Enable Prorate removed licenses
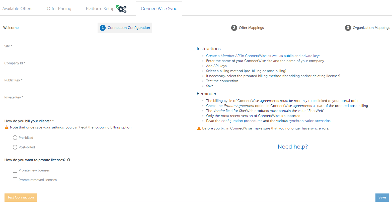The height and width of the screenshot is (202, 392). pos(15,180)
